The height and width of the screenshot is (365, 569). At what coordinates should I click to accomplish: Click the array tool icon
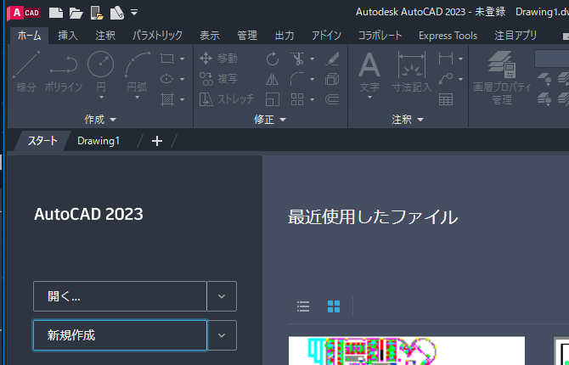tap(297, 99)
